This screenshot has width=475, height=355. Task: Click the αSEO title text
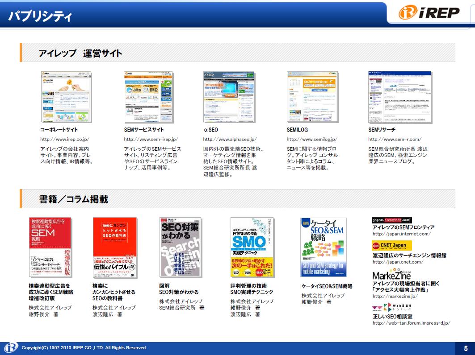[210, 130]
